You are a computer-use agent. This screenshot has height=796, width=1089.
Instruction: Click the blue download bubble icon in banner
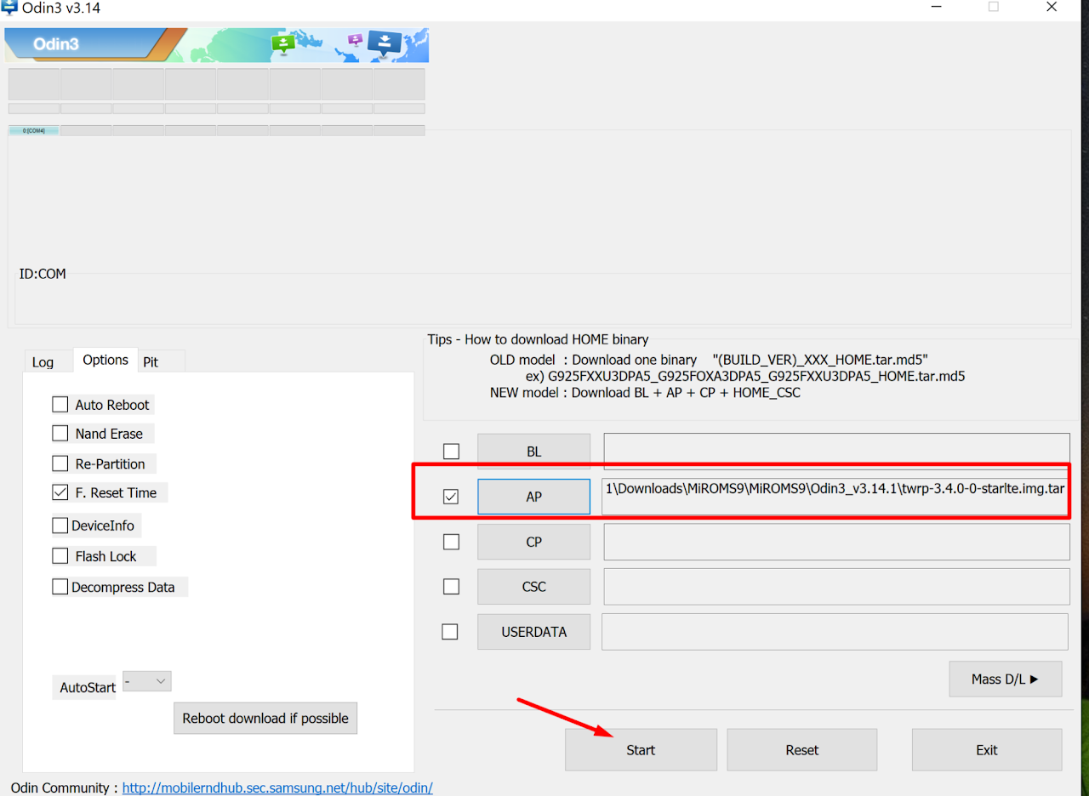click(x=385, y=43)
